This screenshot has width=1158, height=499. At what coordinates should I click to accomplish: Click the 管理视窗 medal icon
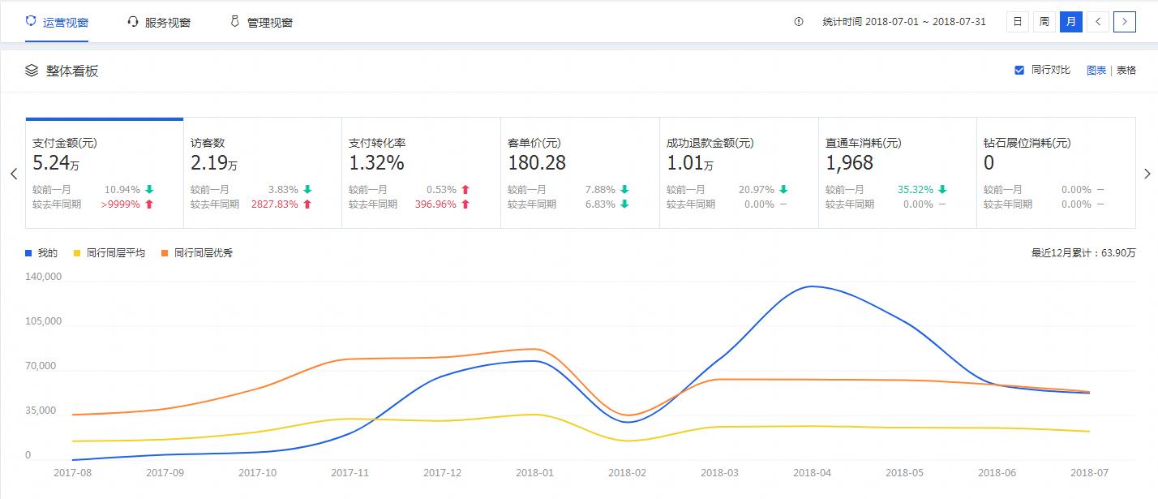(235, 21)
